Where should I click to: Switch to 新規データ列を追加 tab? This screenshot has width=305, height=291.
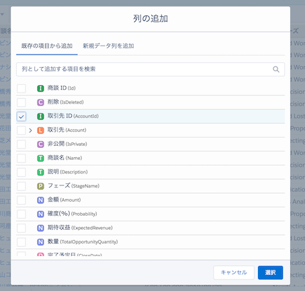[x=108, y=46]
